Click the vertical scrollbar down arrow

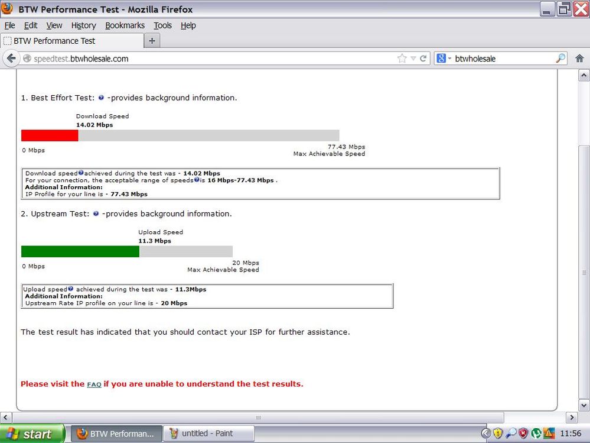584,406
